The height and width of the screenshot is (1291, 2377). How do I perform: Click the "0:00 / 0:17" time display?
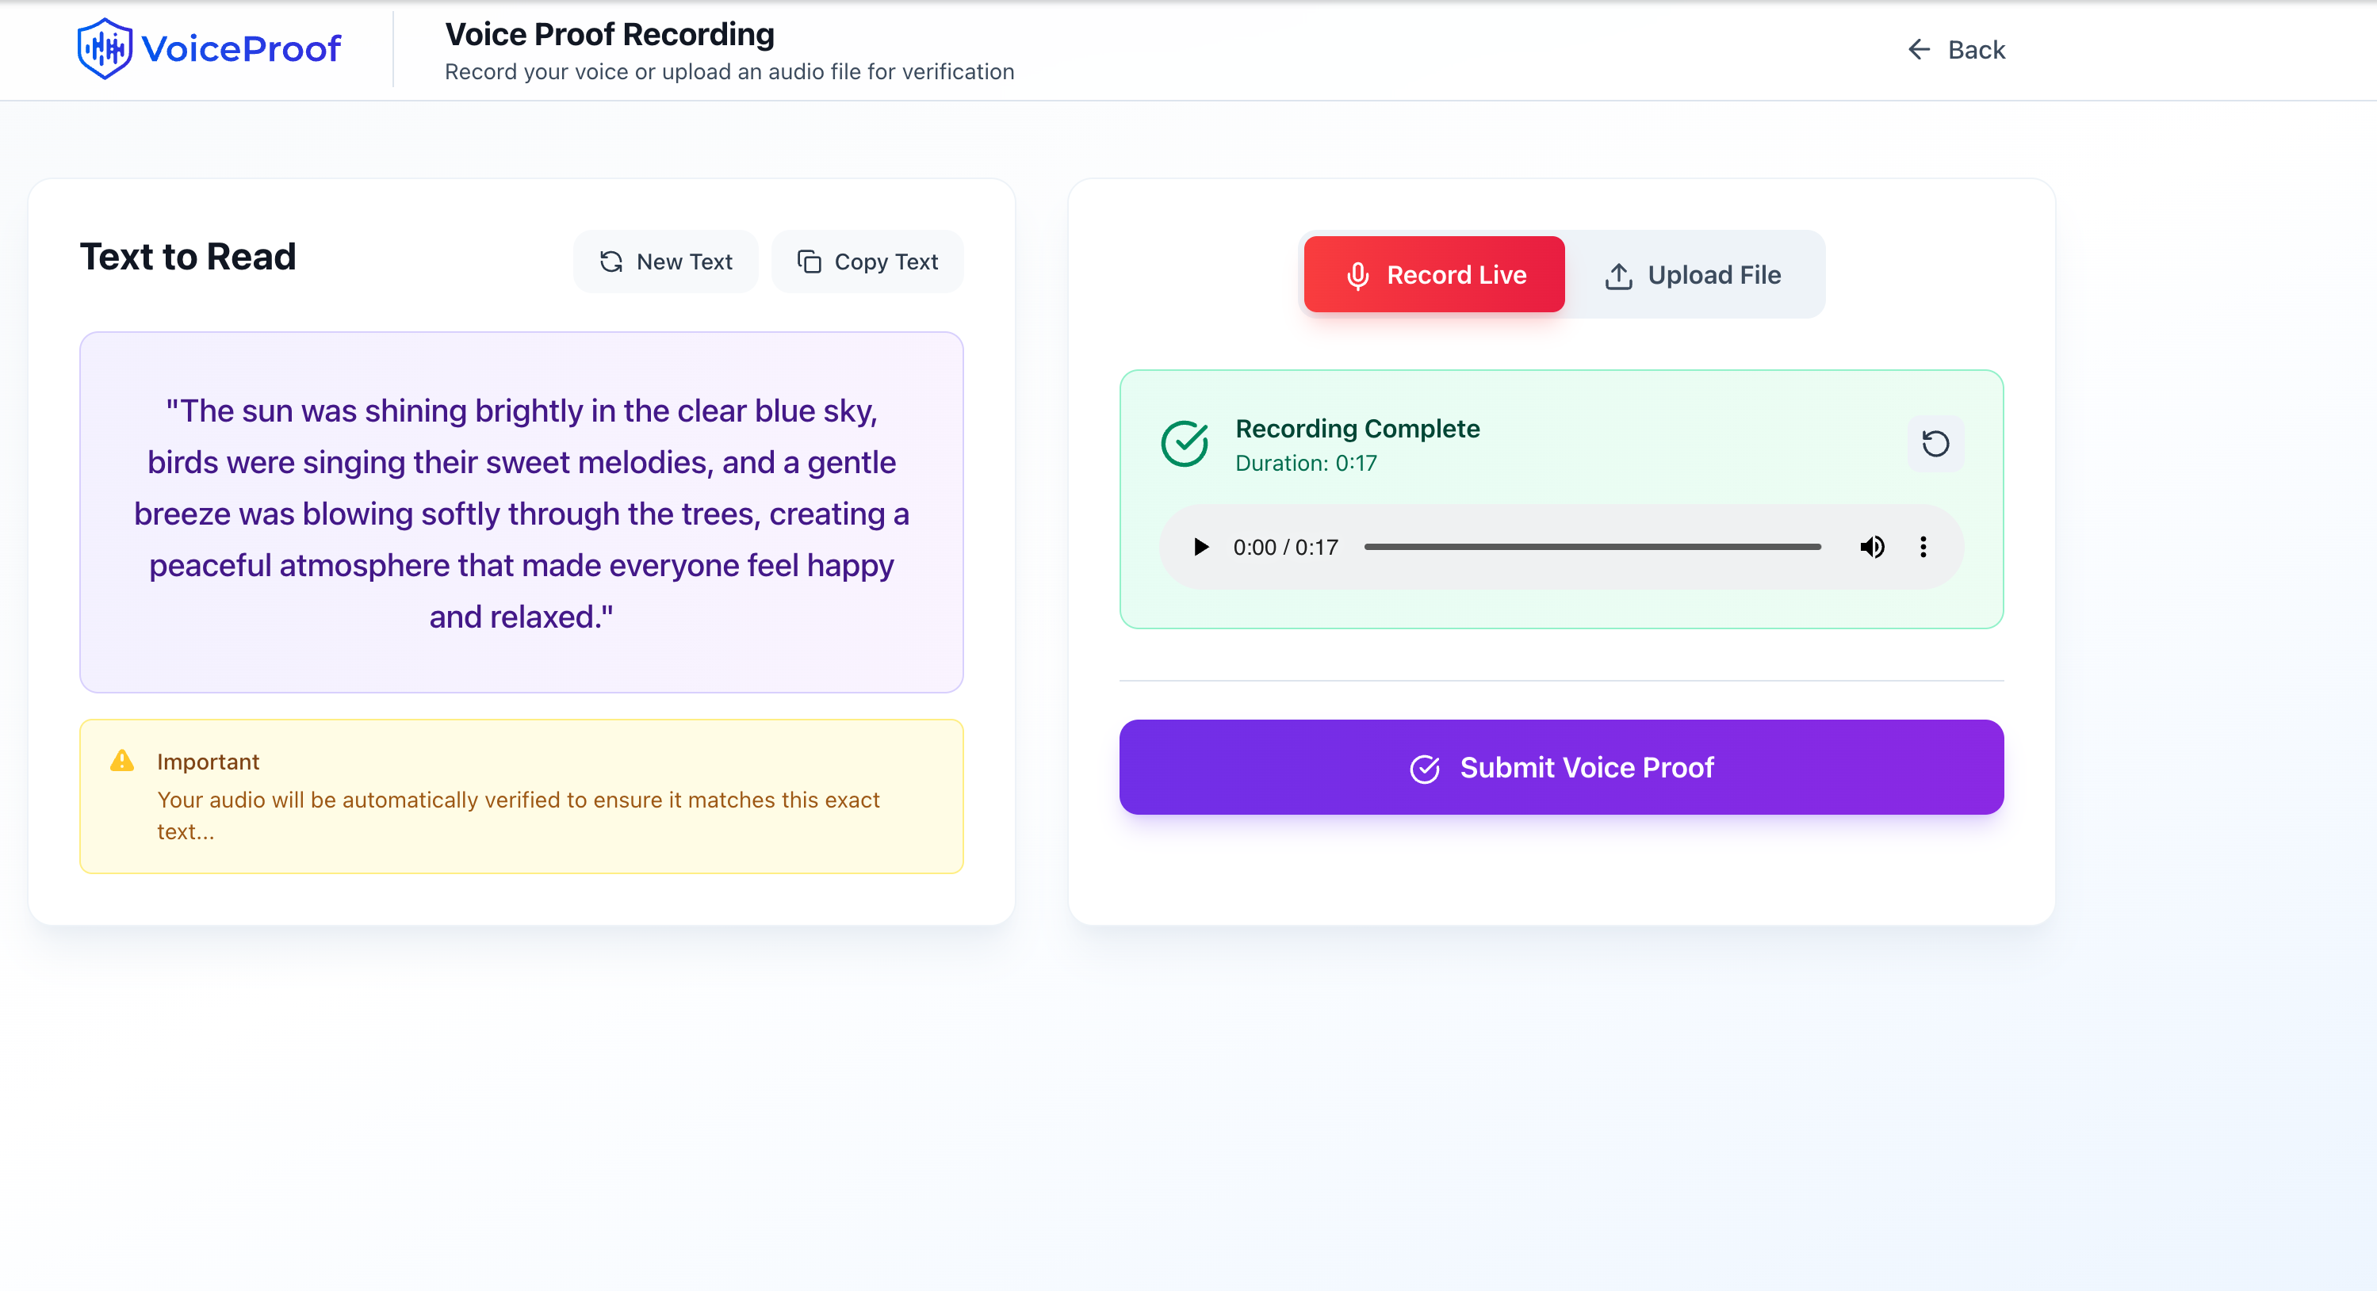[1285, 548]
